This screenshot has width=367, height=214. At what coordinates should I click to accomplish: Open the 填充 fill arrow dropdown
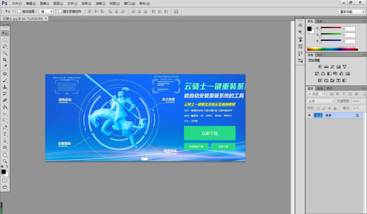tap(363, 108)
